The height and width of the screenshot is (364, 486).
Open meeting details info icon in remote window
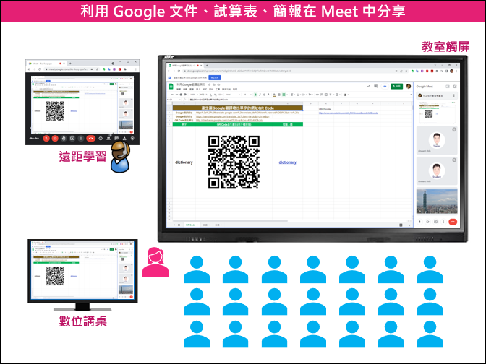click(x=101, y=139)
